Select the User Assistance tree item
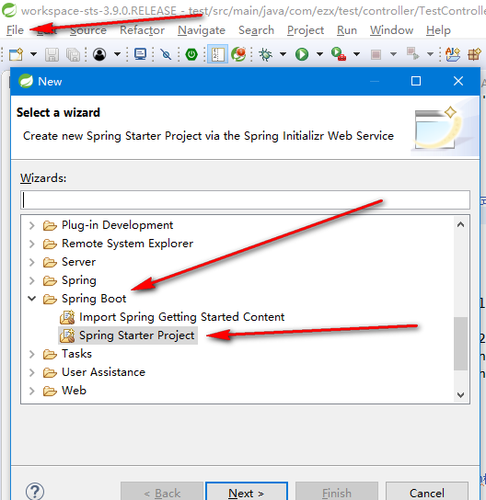The image size is (486, 500). (x=103, y=372)
